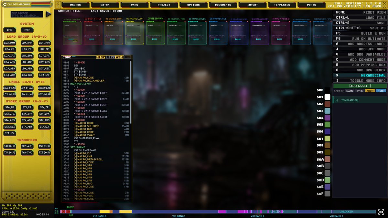Choose the LDY_ABS opcode
Image resolution: width=388 pixels, height=218 pixels.
pos(44,62)
